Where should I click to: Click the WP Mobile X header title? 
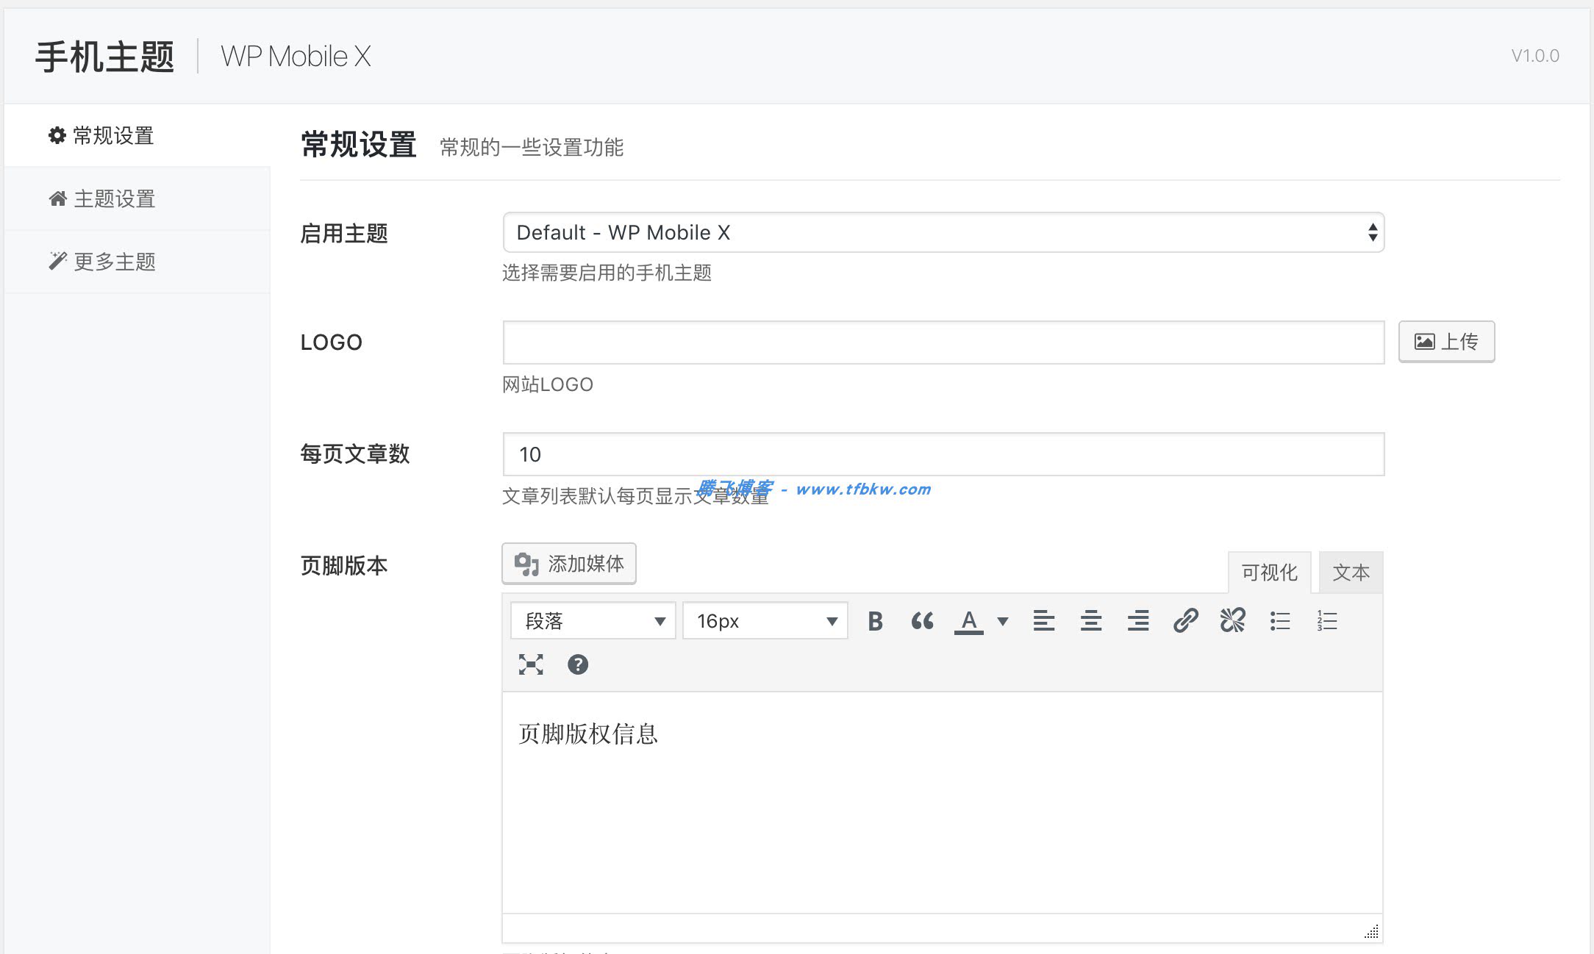click(296, 57)
